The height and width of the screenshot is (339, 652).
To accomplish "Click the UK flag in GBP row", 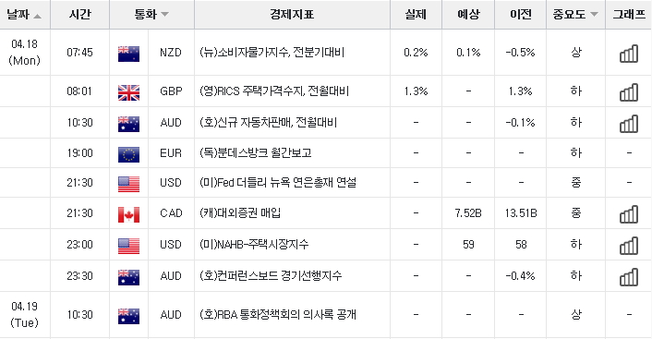I will (x=129, y=92).
